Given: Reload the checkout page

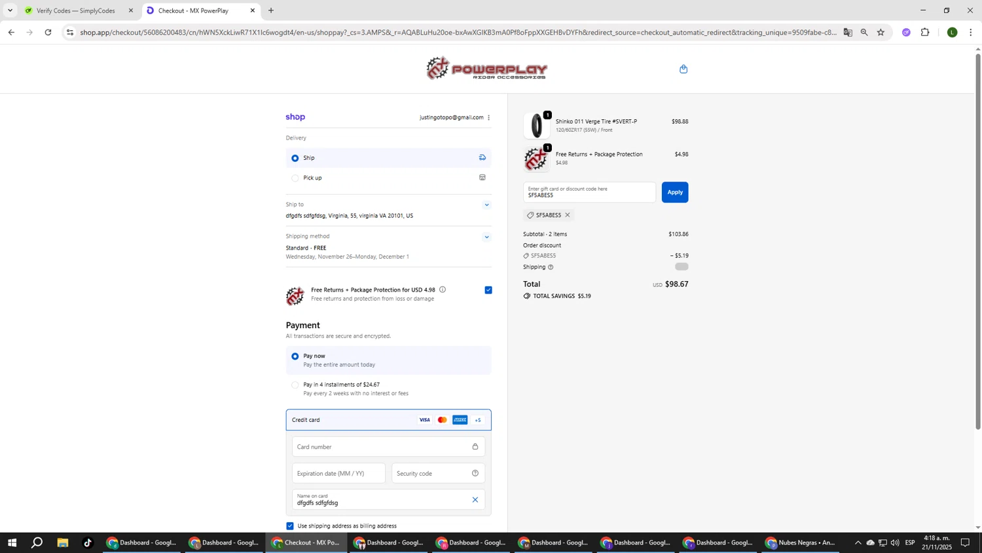Looking at the screenshot, I should click(48, 32).
